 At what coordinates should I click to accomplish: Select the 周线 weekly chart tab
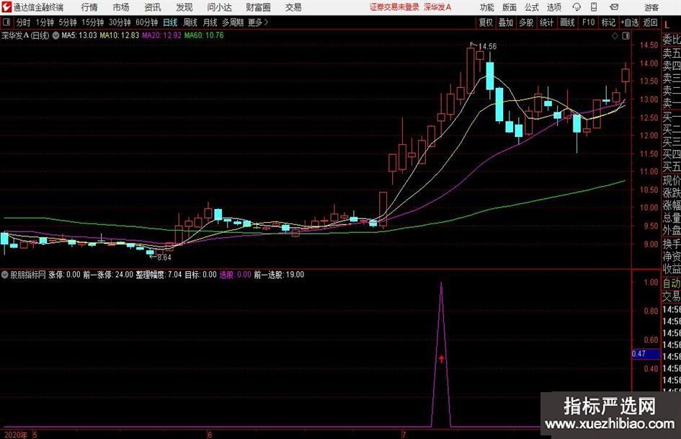point(190,22)
